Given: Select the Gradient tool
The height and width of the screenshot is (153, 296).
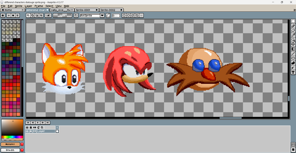Looking at the screenshot, I should click(293, 49).
